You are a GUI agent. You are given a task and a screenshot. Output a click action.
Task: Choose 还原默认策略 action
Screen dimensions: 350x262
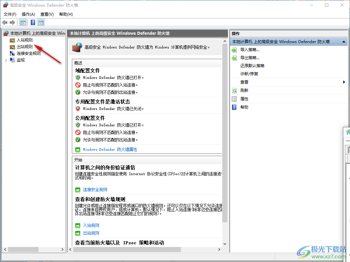coord(252,65)
